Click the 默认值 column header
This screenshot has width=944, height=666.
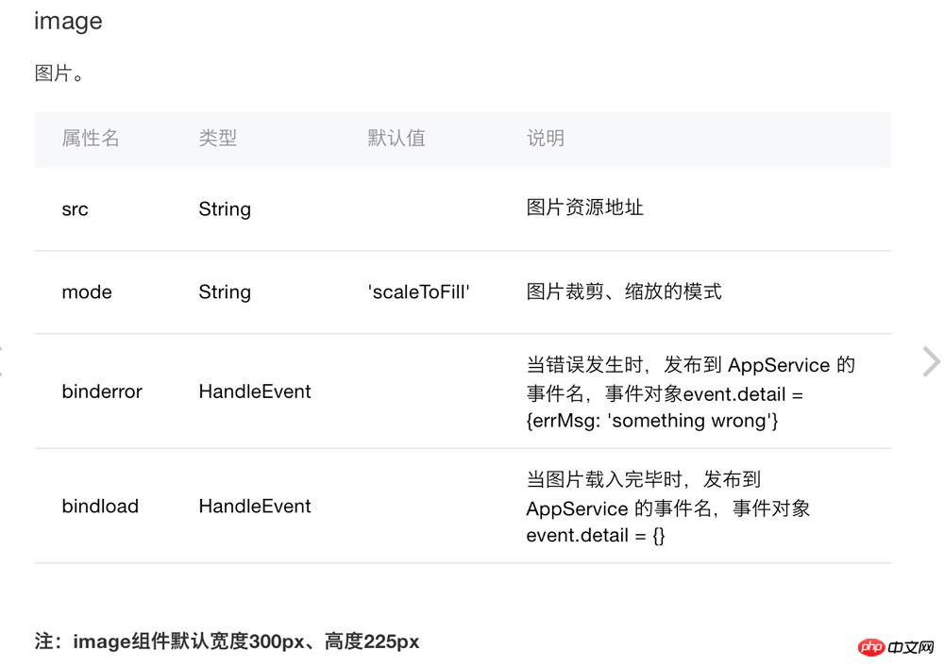coord(396,138)
